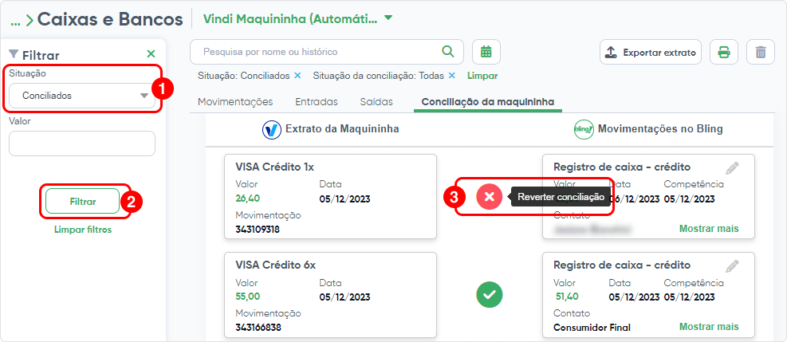Close the Filtrar panel with green X
Viewport: 787px width, 342px height.
(x=151, y=53)
